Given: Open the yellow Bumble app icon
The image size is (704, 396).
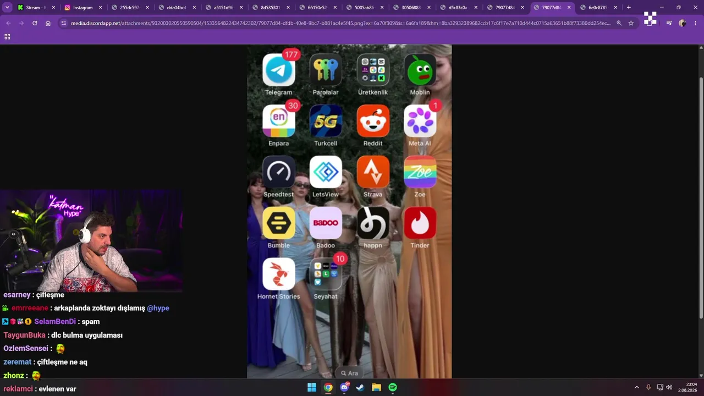Looking at the screenshot, I should (279, 223).
